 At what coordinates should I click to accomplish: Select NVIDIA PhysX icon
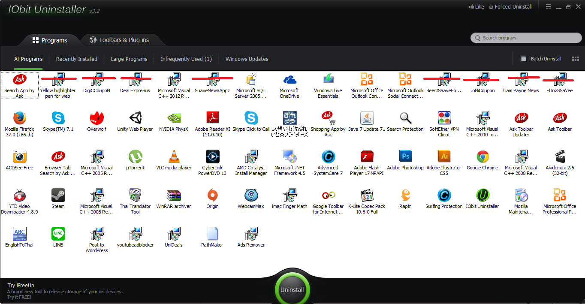[x=174, y=118]
